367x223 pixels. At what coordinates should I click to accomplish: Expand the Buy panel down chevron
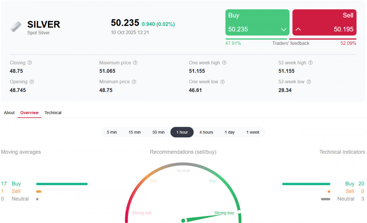[x=284, y=29]
